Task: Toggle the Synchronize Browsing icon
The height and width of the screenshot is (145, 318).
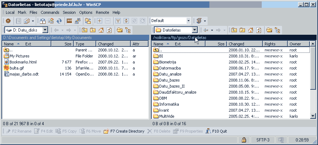Action: click(x=88, y=21)
